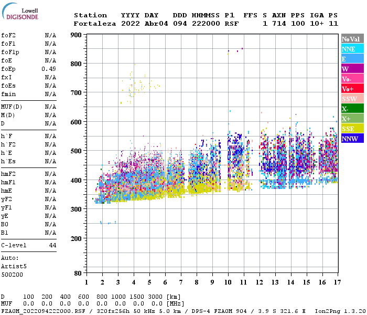Click the Lowell Digisonde logo
Image resolution: width=367 pixels, height=315 pixels.
[x=20, y=12]
